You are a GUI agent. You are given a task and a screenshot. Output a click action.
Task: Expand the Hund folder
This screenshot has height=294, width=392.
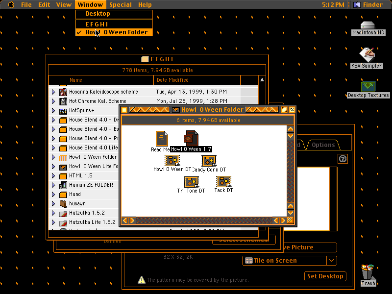(53, 194)
